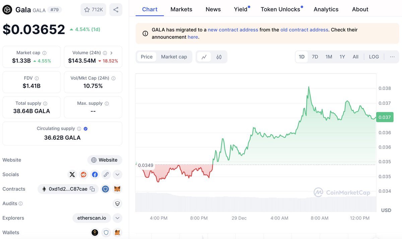Click the #79 rank badge
The image size is (402, 239).
[x=54, y=10]
